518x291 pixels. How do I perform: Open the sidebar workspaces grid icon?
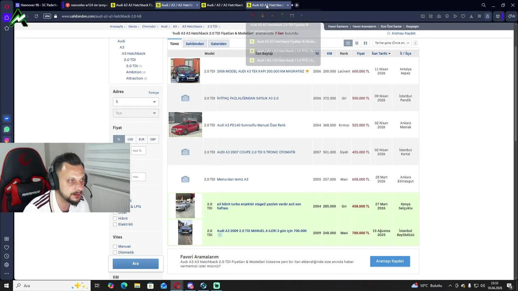(x=6, y=239)
